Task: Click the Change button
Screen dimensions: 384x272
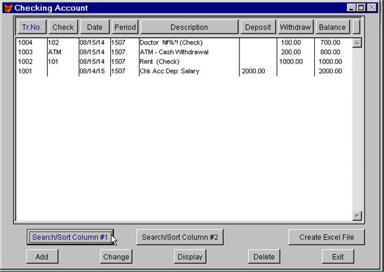Action: (116, 256)
